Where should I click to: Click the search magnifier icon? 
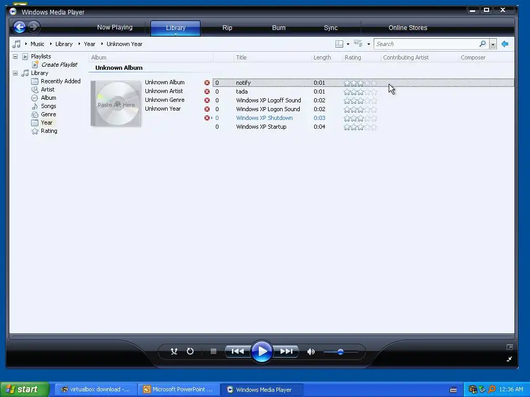[x=483, y=44]
